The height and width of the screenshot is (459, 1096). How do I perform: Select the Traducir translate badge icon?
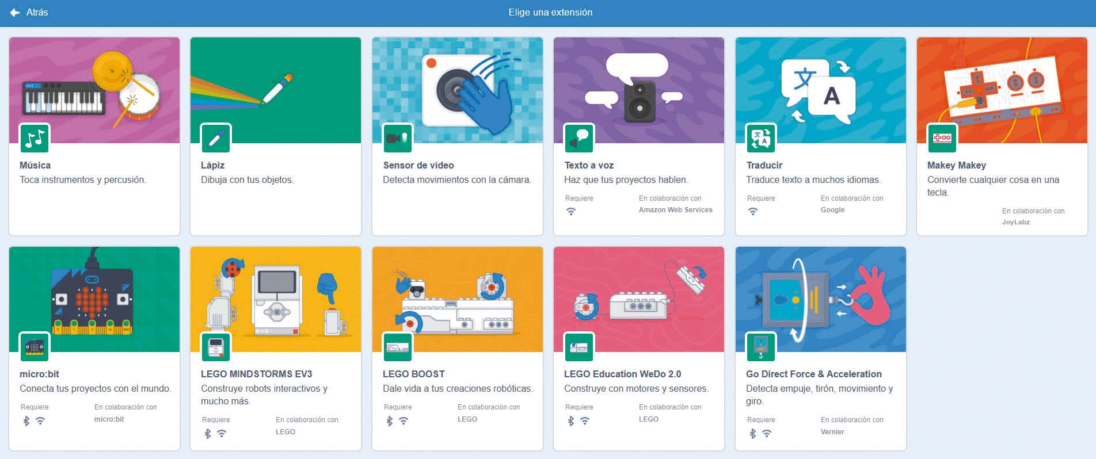pos(760,138)
